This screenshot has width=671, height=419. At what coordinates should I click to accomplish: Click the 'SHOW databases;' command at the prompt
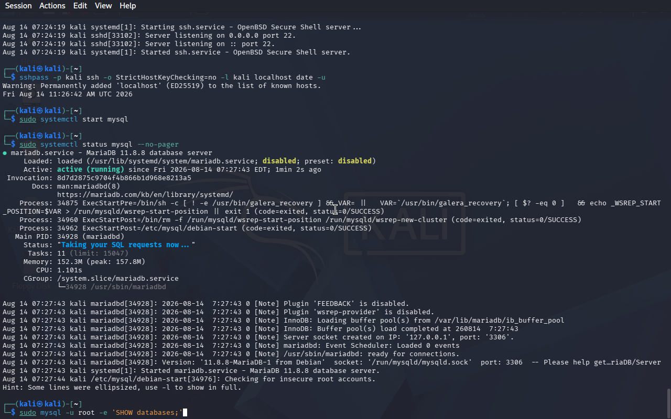pos(101,413)
